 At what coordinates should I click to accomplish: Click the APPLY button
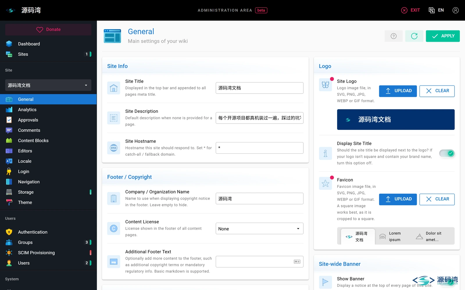(443, 36)
